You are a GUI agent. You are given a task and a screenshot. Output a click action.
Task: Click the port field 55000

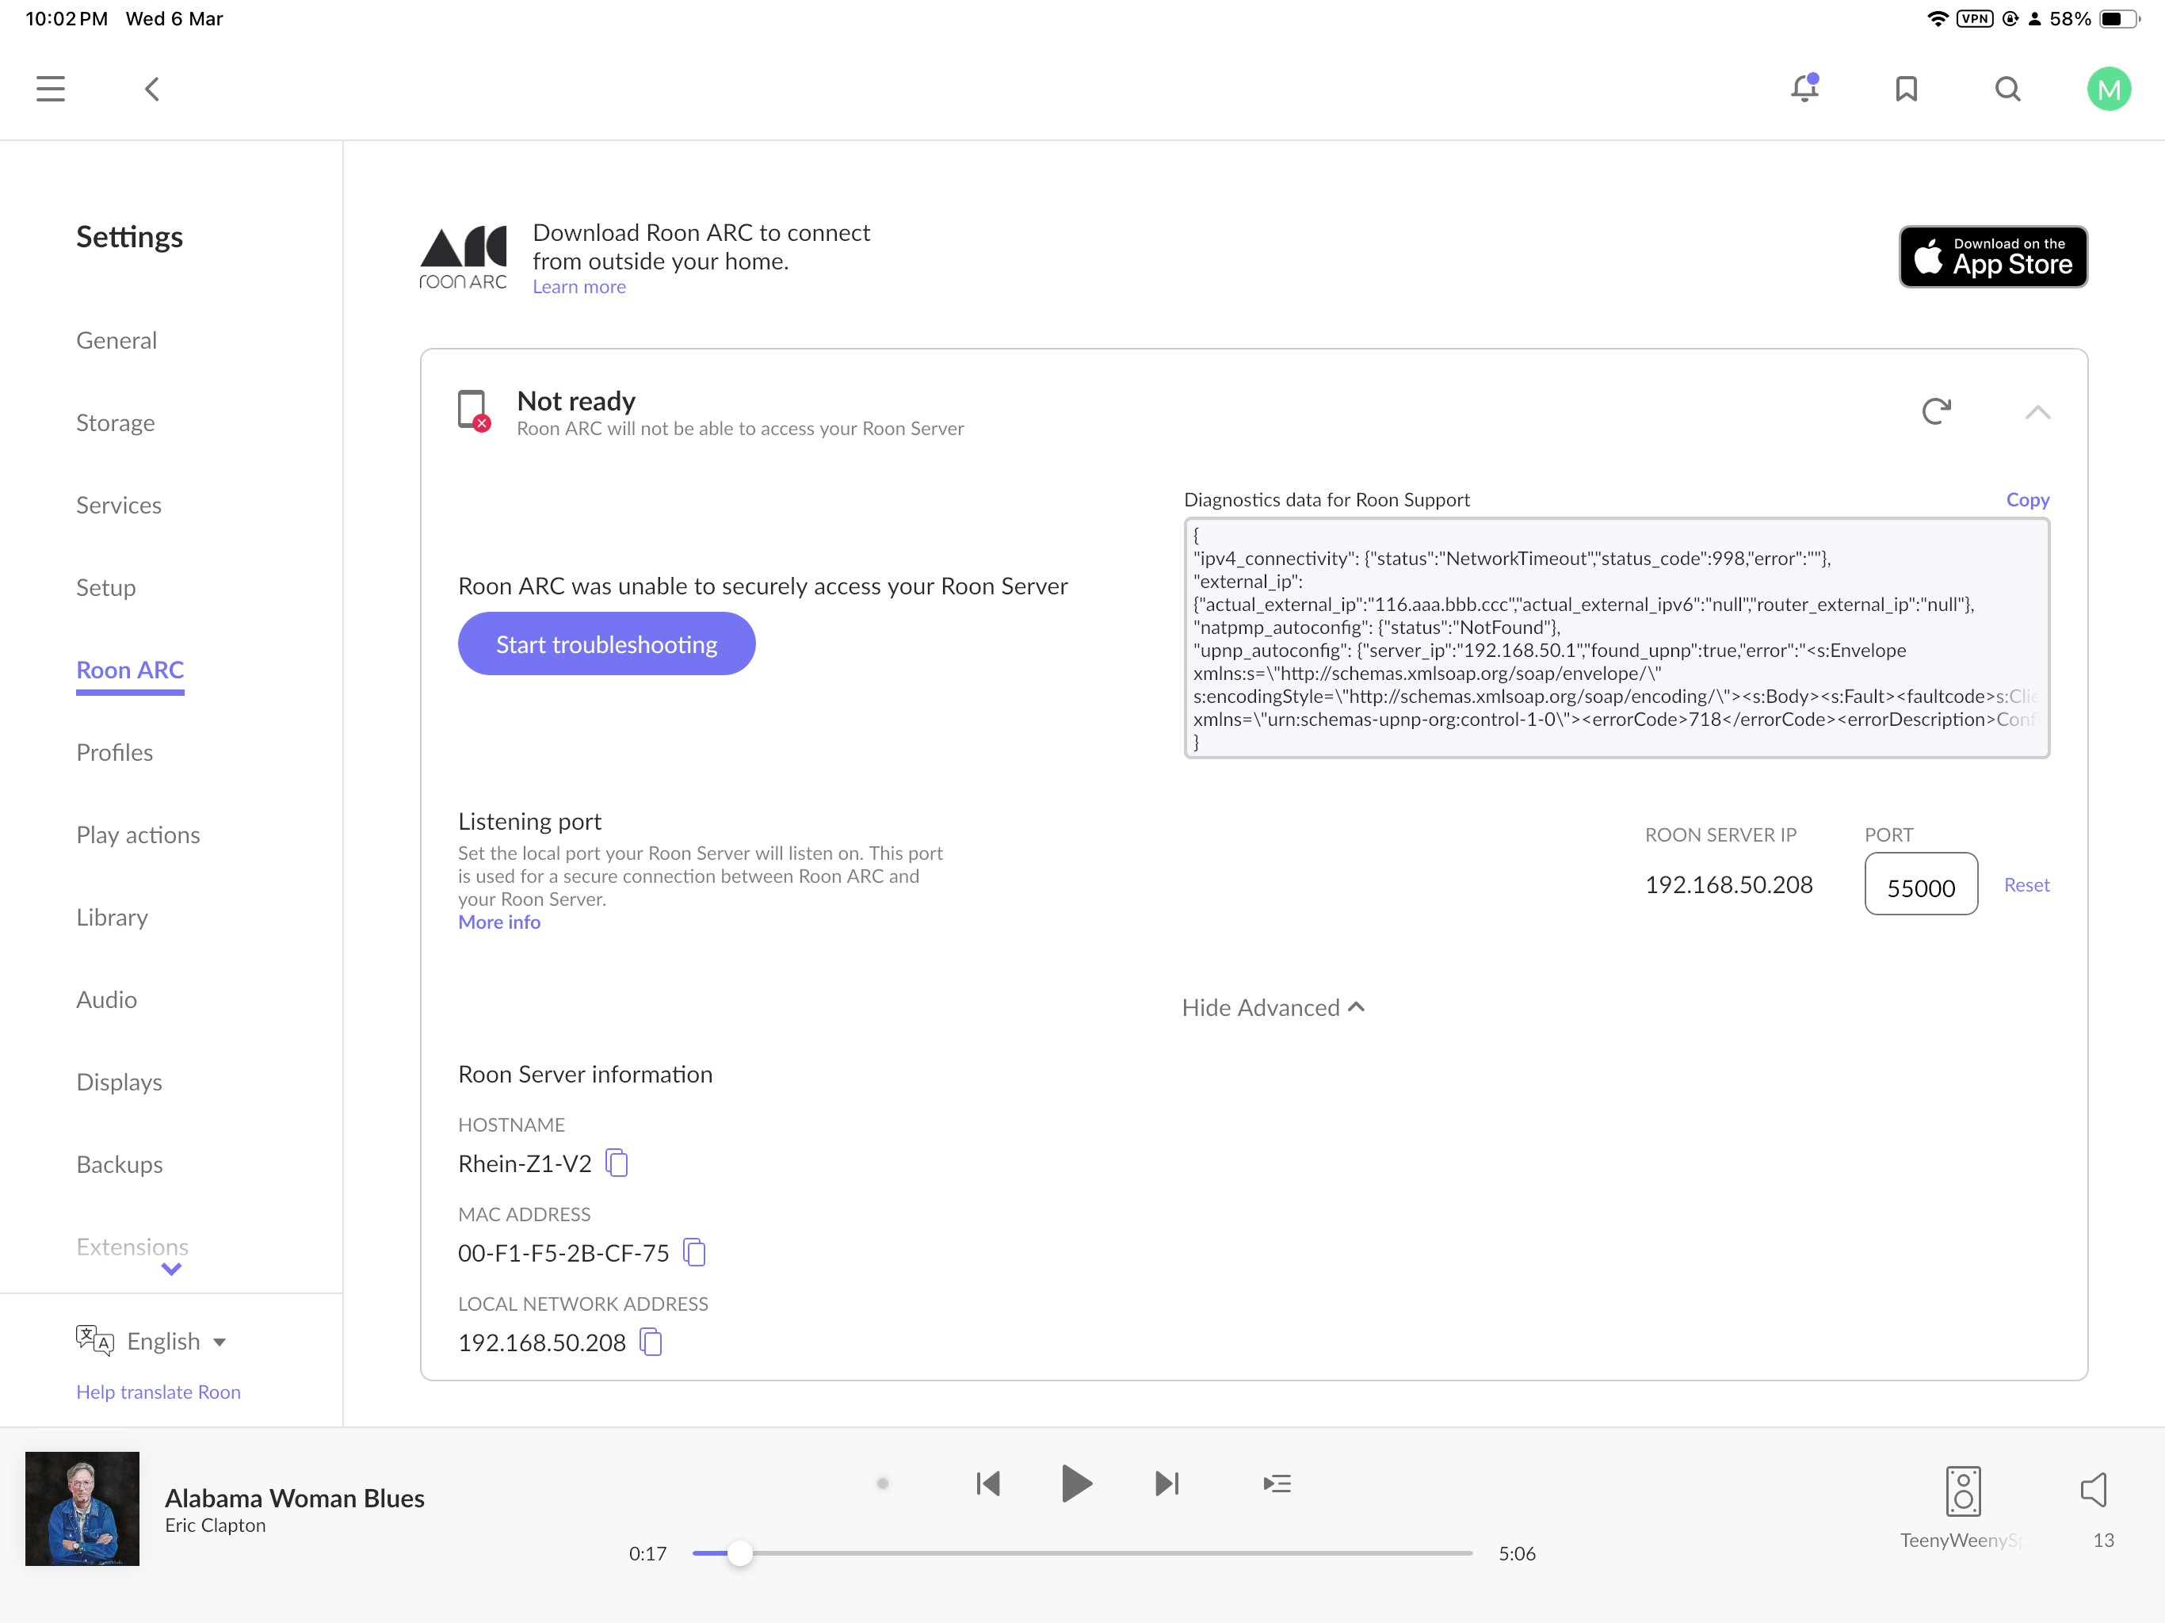point(1920,885)
